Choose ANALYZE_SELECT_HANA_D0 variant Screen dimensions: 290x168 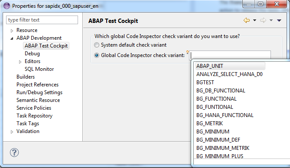click(229, 74)
